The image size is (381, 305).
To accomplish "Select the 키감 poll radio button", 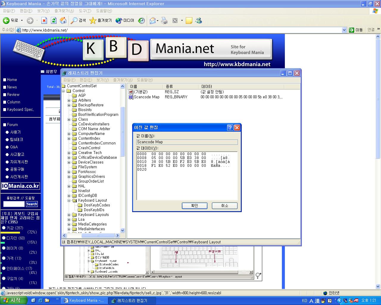I will (x=4, y=228).
